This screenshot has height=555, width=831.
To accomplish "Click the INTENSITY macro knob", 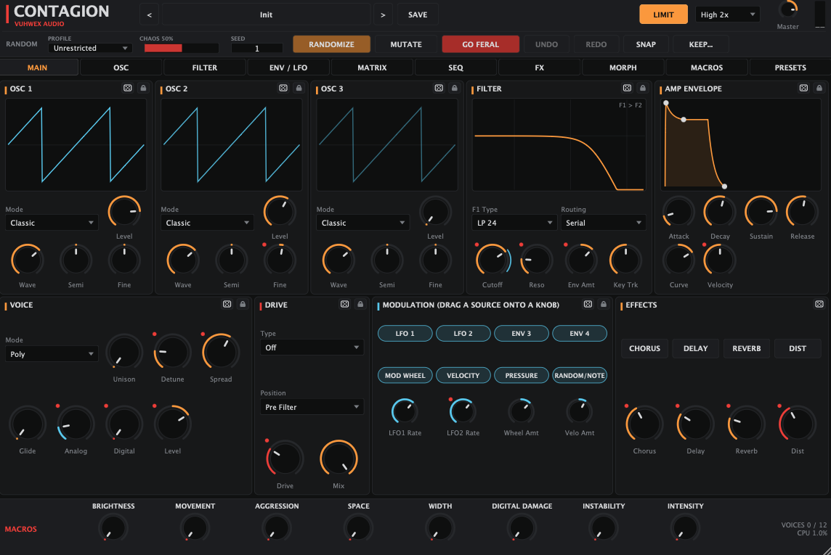I will click(x=685, y=528).
